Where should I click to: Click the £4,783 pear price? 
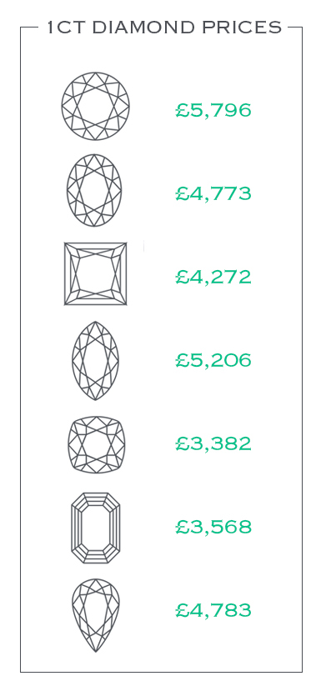(x=213, y=610)
